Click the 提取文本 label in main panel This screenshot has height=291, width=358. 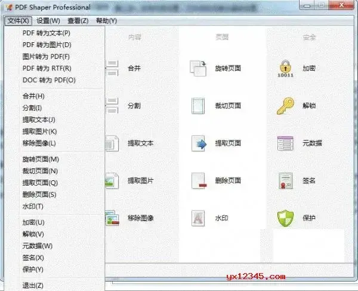(x=141, y=143)
